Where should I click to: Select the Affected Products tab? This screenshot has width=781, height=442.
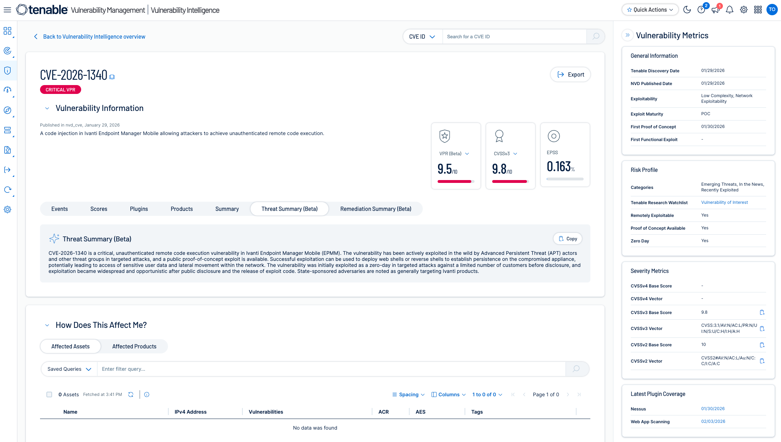click(134, 346)
